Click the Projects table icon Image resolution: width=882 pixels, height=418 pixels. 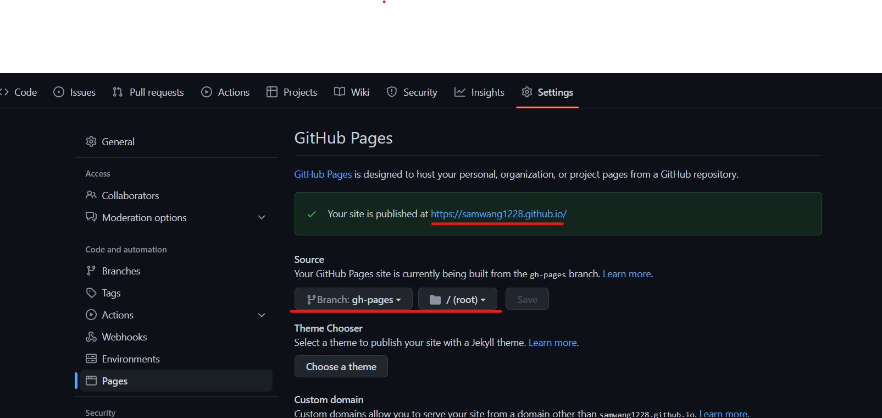(272, 92)
